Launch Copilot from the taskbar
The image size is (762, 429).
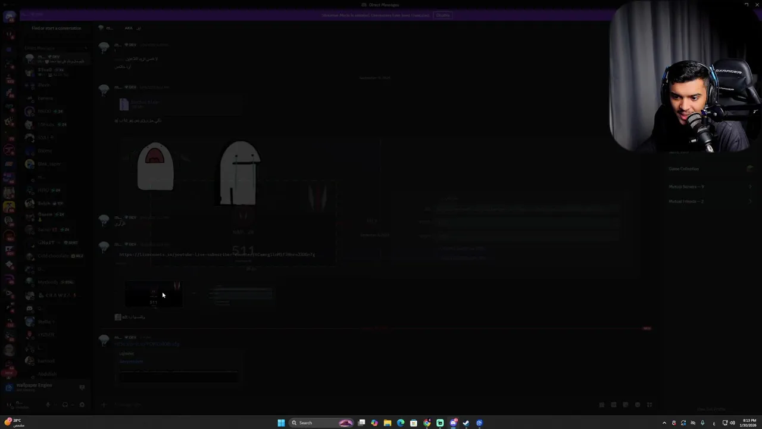click(x=374, y=422)
